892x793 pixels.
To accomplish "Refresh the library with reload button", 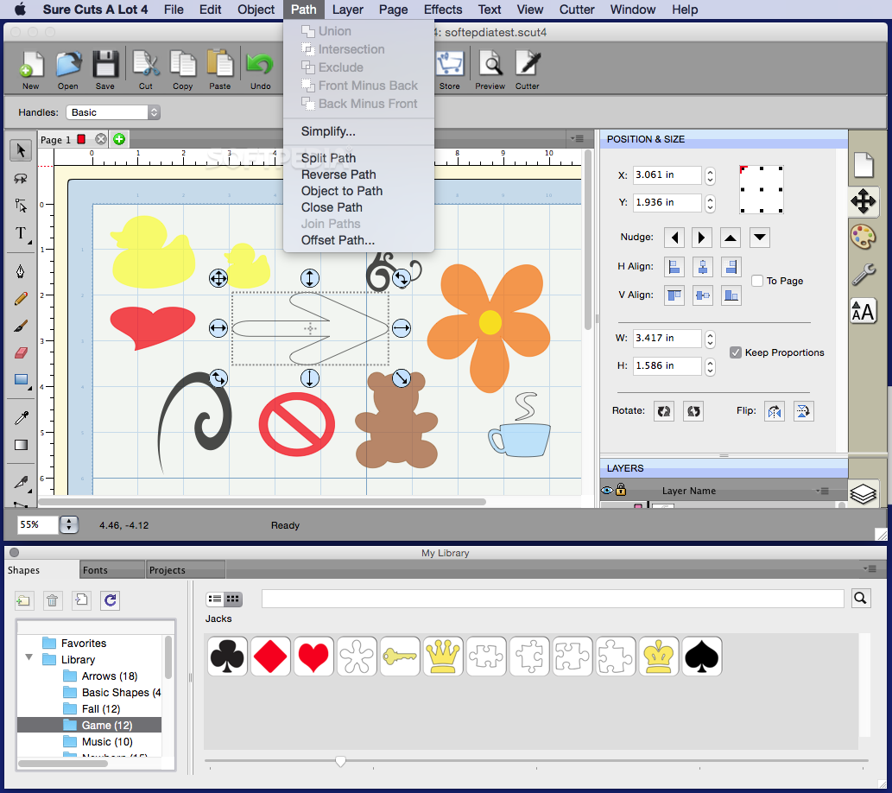I will (110, 600).
